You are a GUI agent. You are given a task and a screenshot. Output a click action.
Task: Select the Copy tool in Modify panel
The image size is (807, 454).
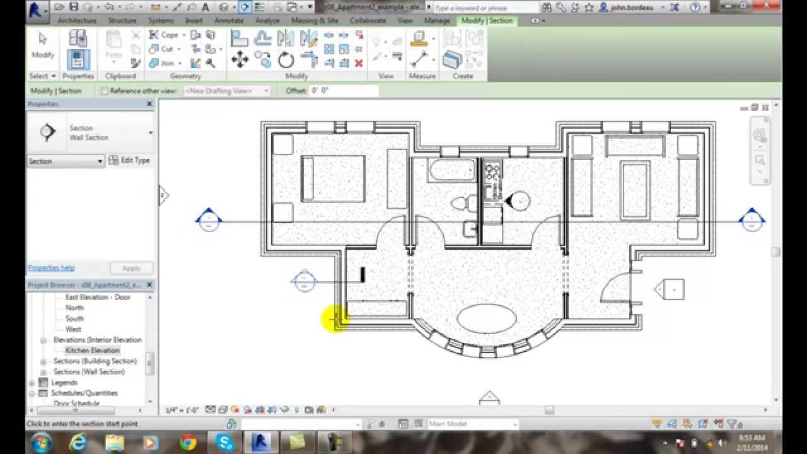(263, 61)
